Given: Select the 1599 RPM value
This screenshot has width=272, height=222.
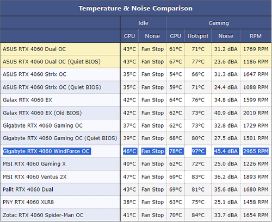Looking at the screenshot, I should 256,100.
